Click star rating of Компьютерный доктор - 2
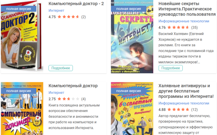217x135 pixels. point(68,17)
